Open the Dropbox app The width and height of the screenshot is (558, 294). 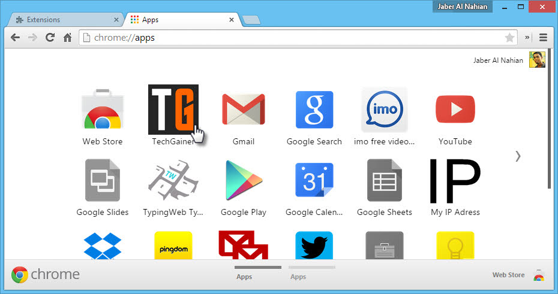(x=103, y=245)
